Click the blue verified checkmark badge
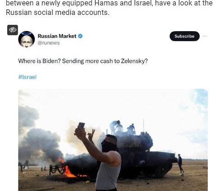224x191 pixels. coord(80,36)
